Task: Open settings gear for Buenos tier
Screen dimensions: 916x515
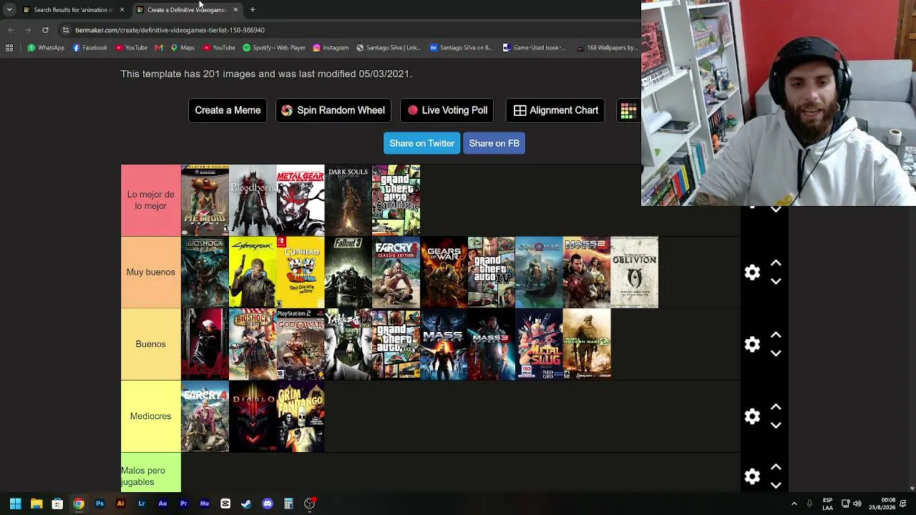Action: tap(752, 344)
